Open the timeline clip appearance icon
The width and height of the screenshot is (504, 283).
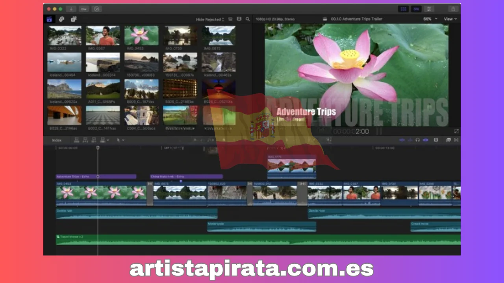436,140
